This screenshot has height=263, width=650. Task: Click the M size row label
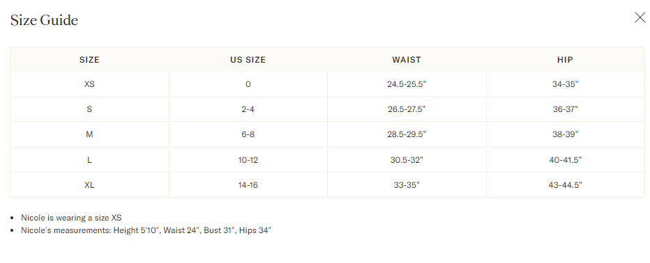pos(89,134)
